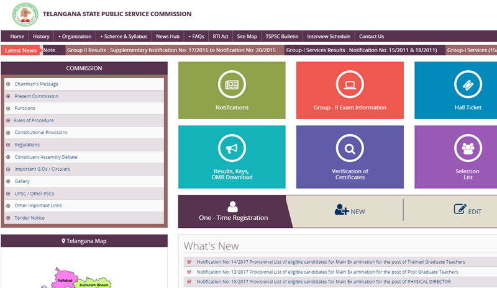Open Results, Keys, OMR Download megaphone icon
The height and width of the screenshot is (288, 497).
coord(232,148)
